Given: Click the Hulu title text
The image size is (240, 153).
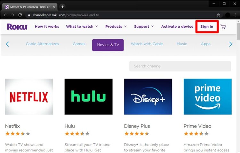Looking at the screenshot, I should pyautogui.click(x=70, y=126).
